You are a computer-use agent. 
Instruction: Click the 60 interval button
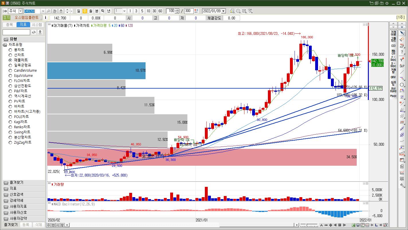[160, 11]
